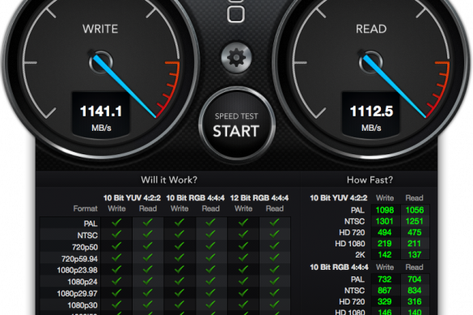Click the 1056 read value for PAL

[415, 210]
